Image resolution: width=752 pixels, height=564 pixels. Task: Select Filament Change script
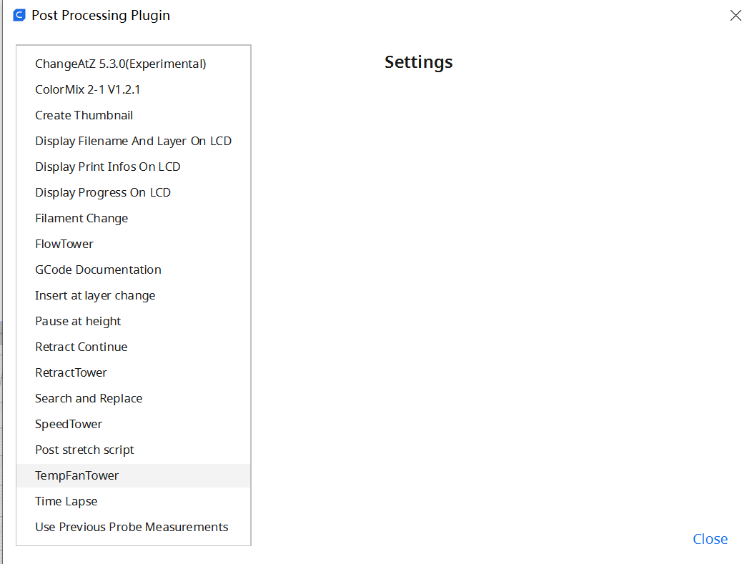(x=134, y=218)
